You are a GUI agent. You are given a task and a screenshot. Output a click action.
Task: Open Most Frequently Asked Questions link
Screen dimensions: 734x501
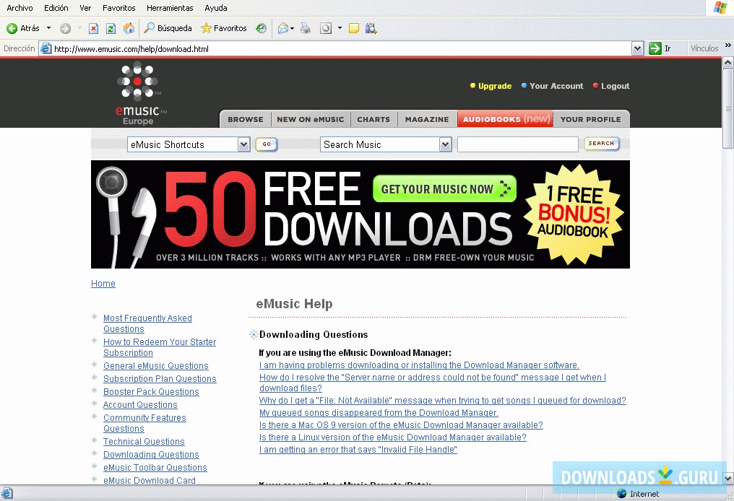point(147,323)
